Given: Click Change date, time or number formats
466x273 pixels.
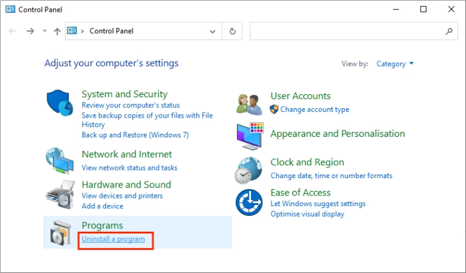Looking at the screenshot, I should tap(331, 176).
